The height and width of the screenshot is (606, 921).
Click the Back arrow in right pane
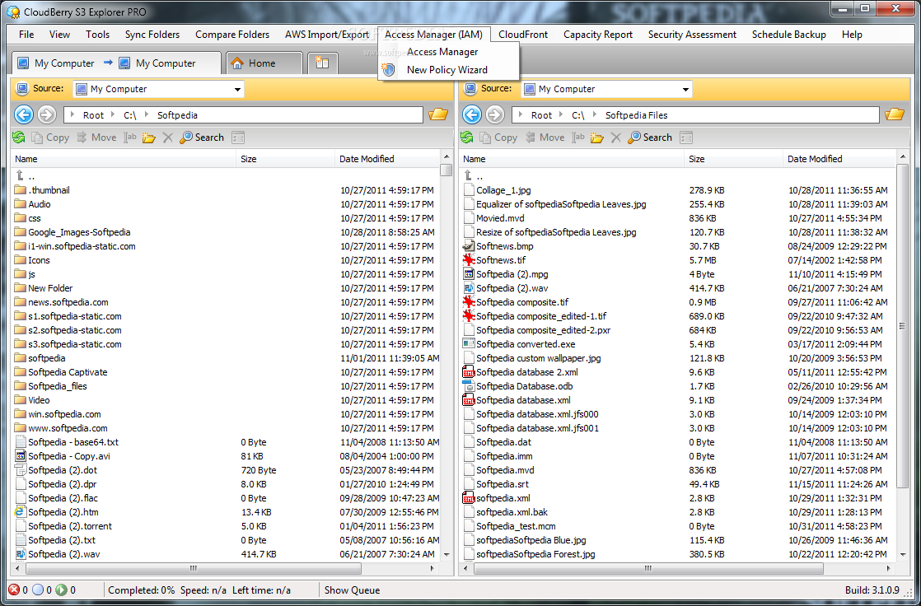click(x=472, y=114)
